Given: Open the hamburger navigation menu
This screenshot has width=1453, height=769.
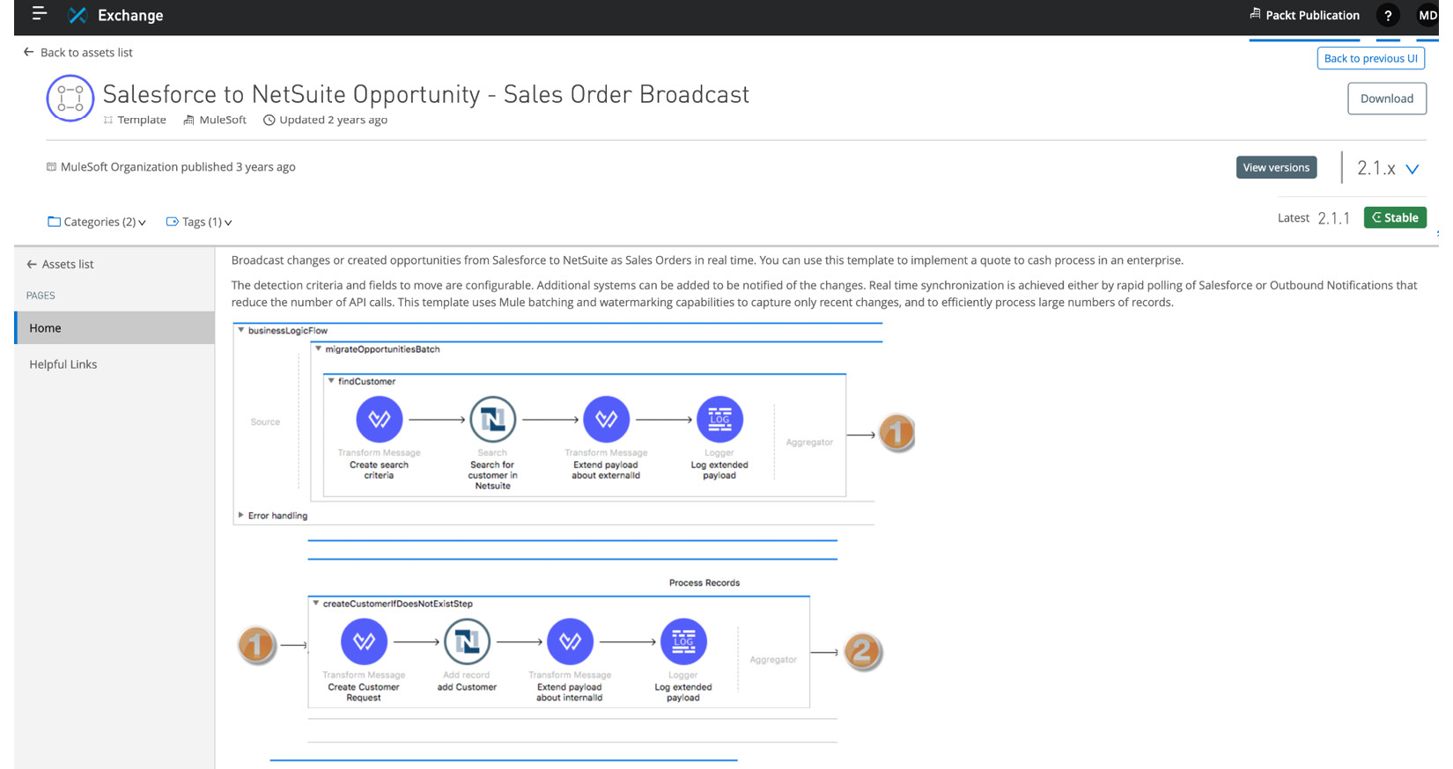Looking at the screenshot, I should [x=39, y=13].
